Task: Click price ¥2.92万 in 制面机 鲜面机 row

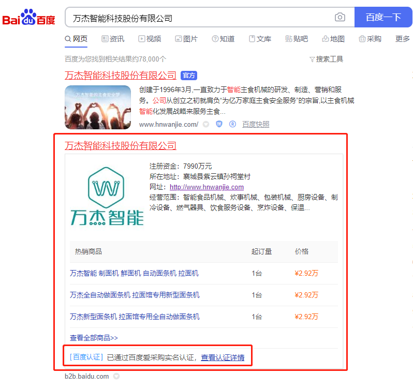Action: (306, 273)
